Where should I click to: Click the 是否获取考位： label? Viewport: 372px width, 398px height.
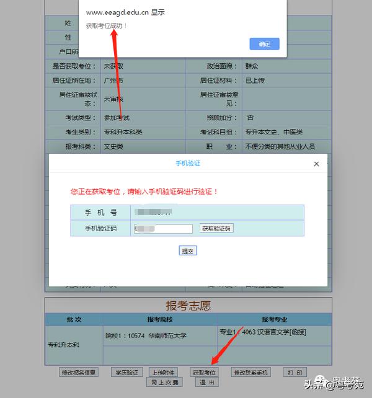74,66
